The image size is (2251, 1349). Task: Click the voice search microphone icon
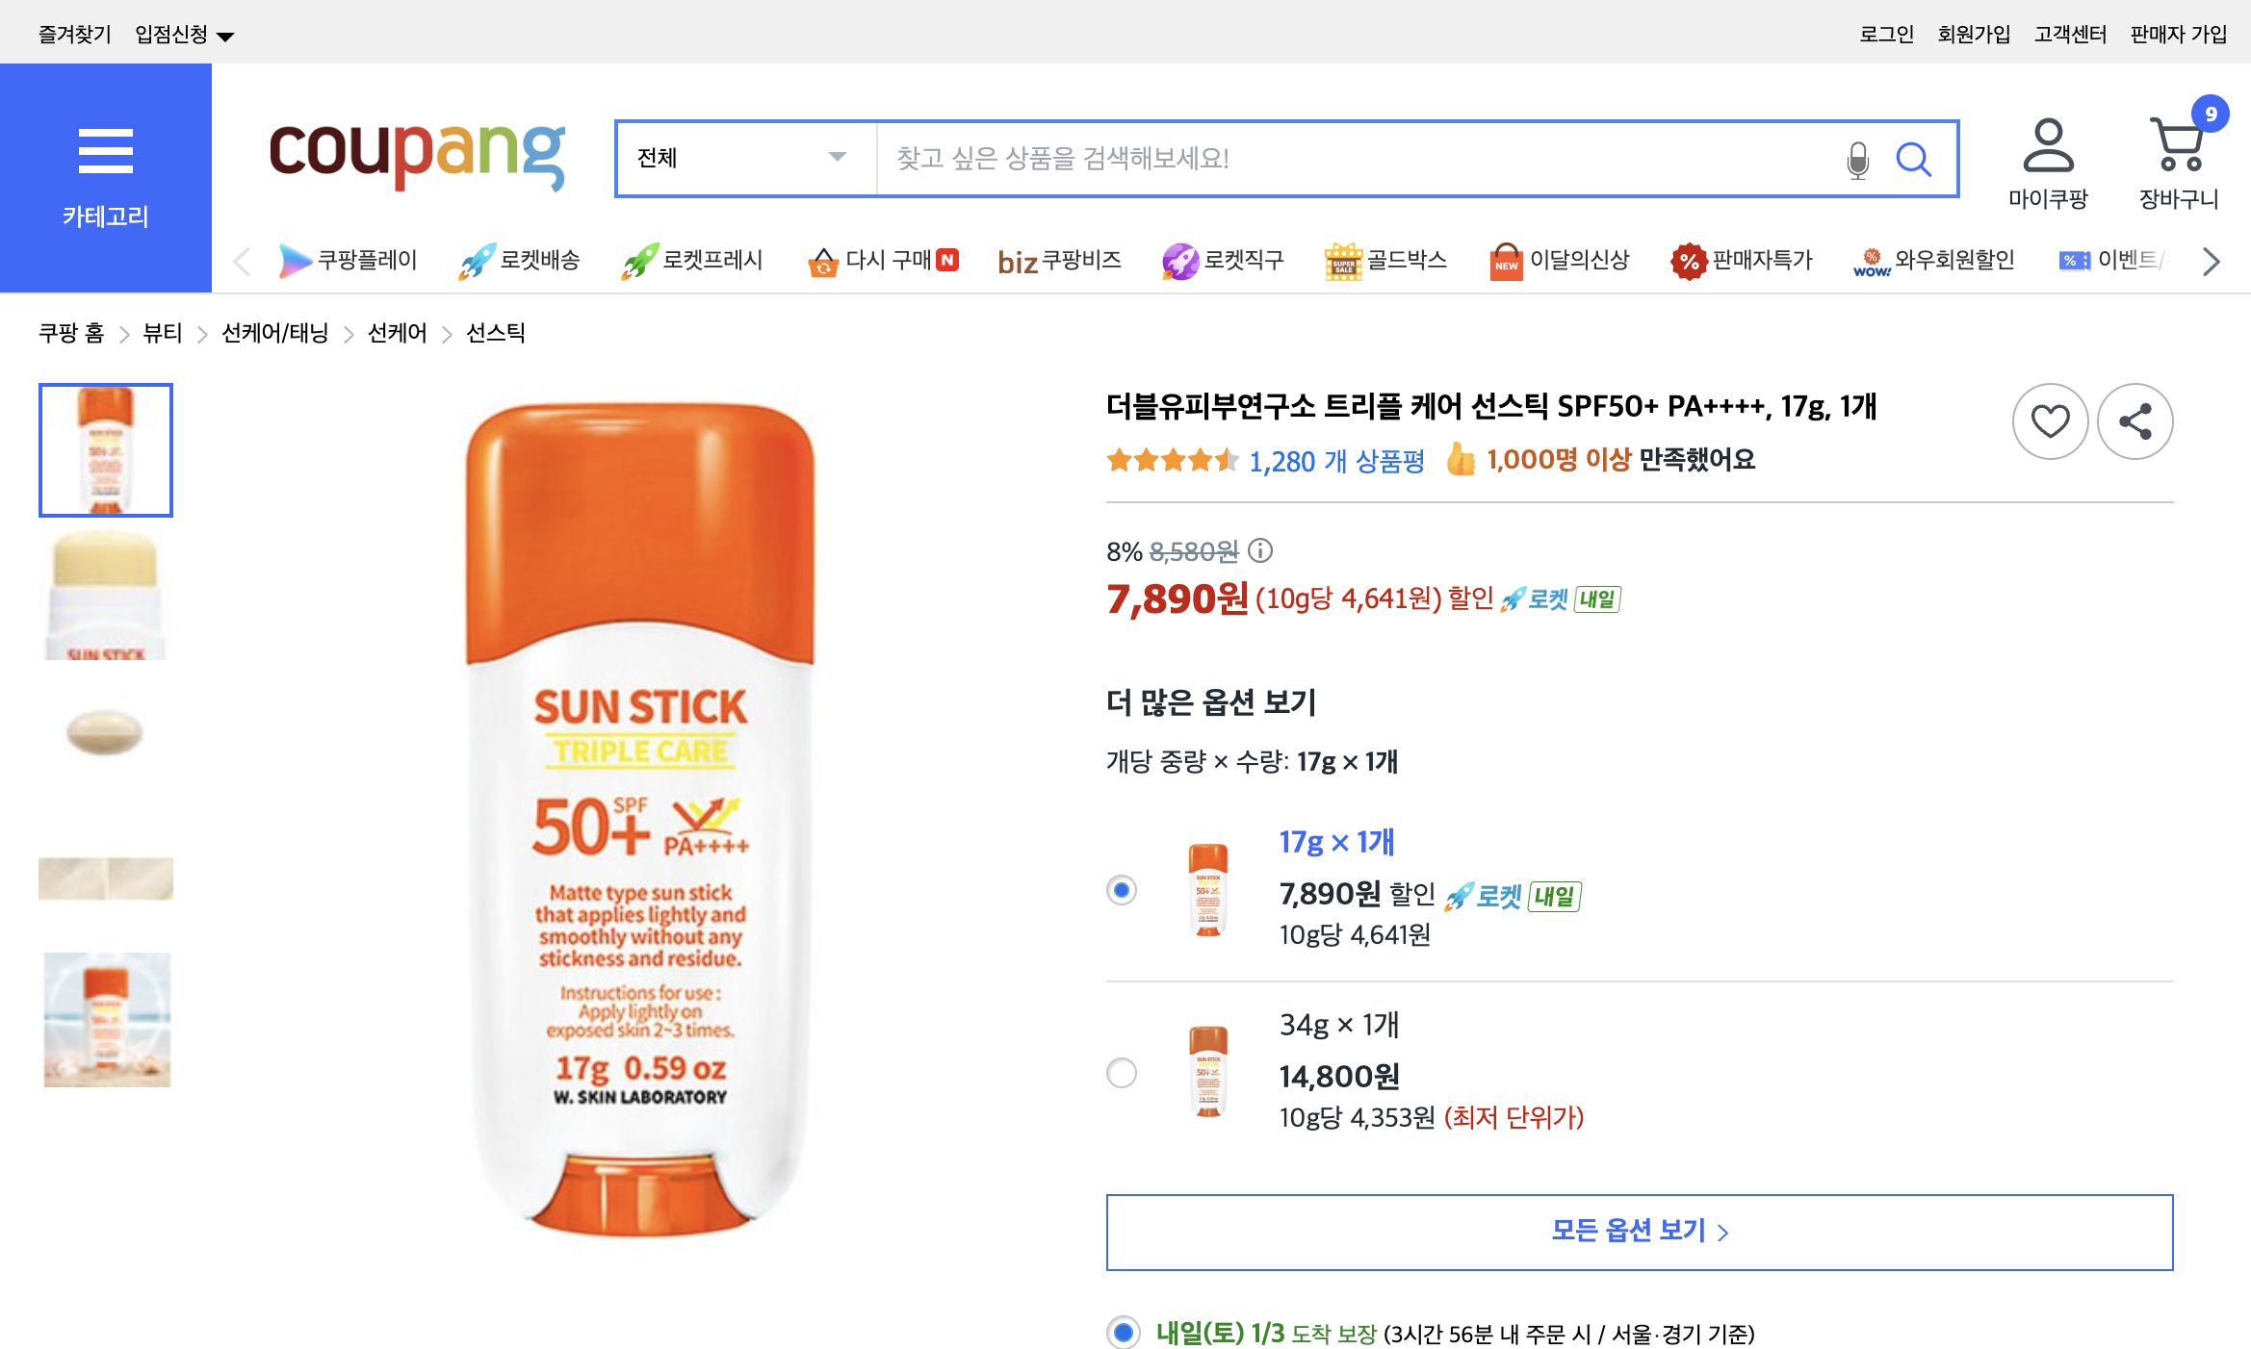(1856, 160)
